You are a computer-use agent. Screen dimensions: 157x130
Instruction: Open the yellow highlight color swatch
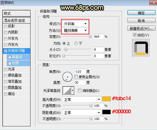click(x=106, y=99)
